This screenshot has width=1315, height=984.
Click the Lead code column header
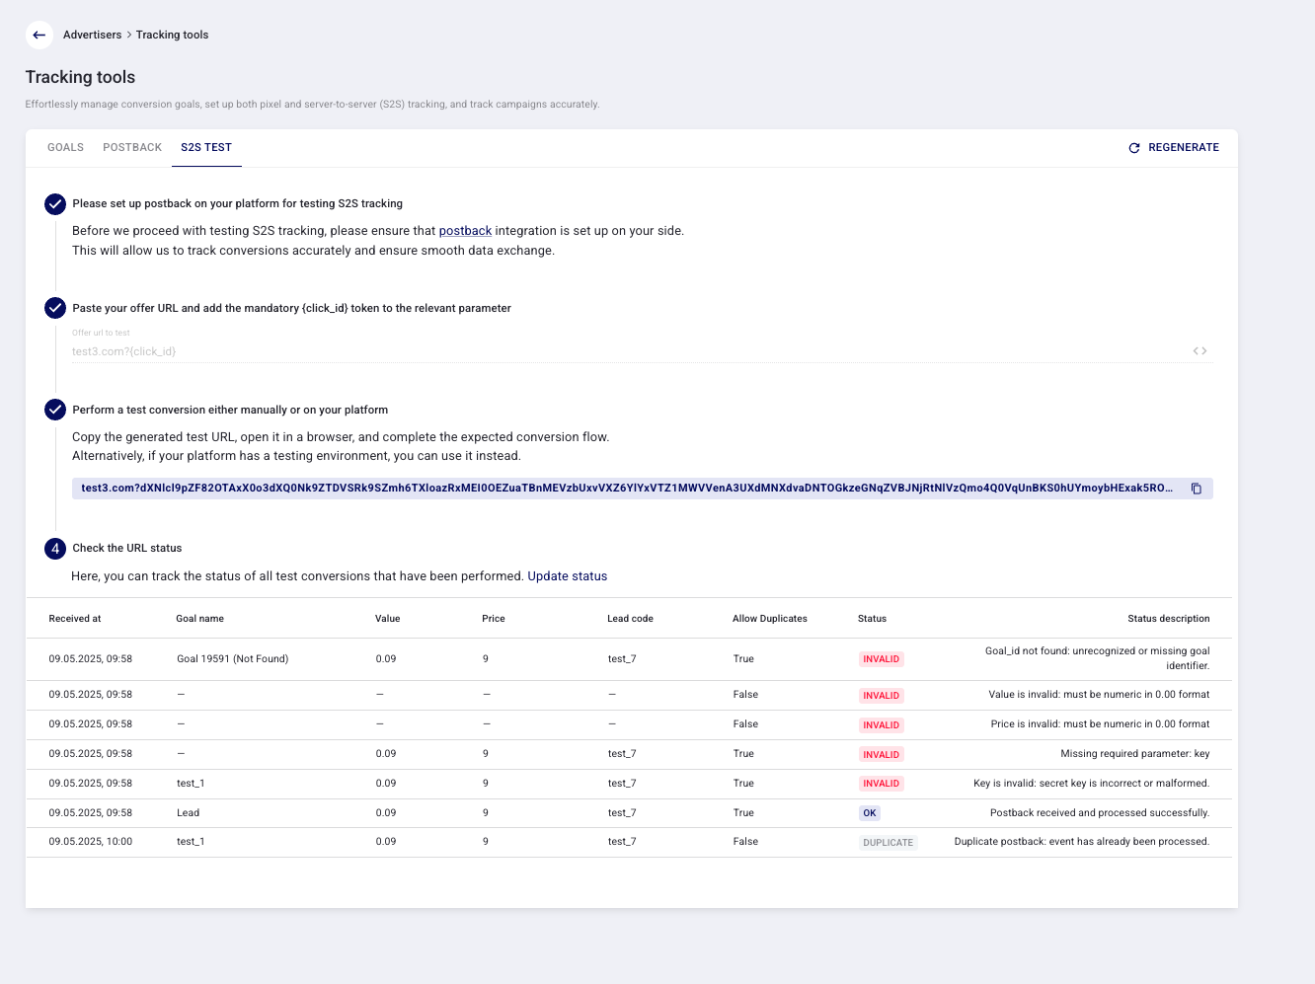(x=630, y=619)
